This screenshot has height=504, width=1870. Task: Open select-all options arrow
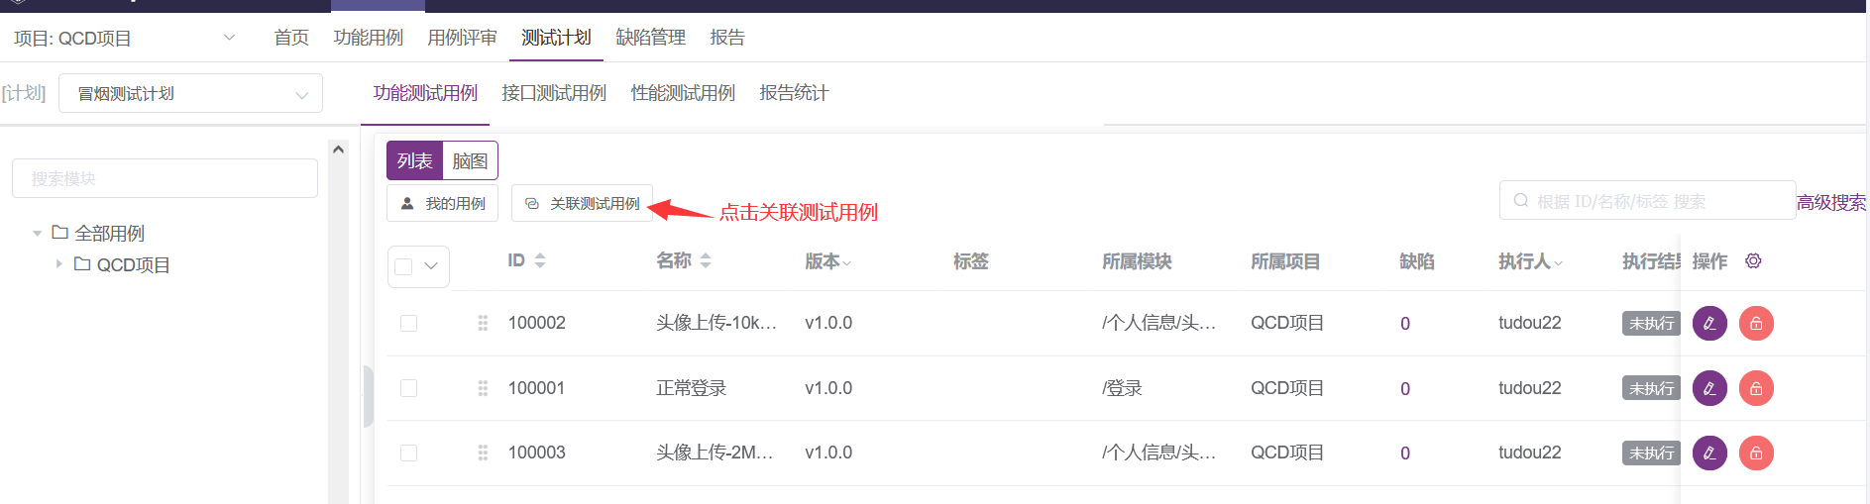(431, 266)
